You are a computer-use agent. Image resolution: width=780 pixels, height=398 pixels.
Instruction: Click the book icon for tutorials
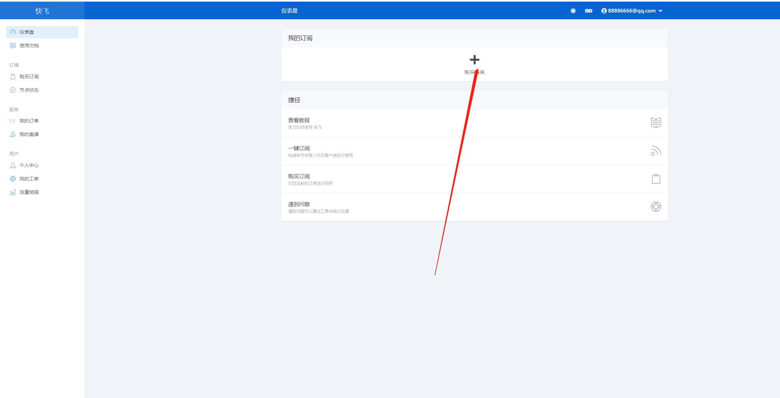point(656,123)
